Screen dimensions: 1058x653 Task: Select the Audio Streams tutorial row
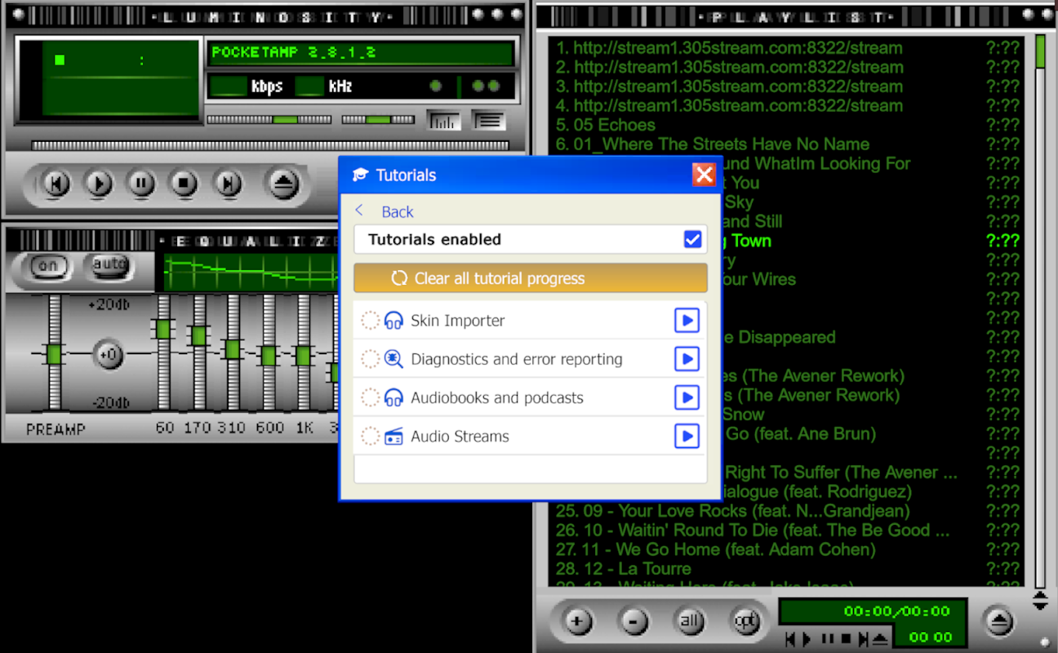coord(531,437)
